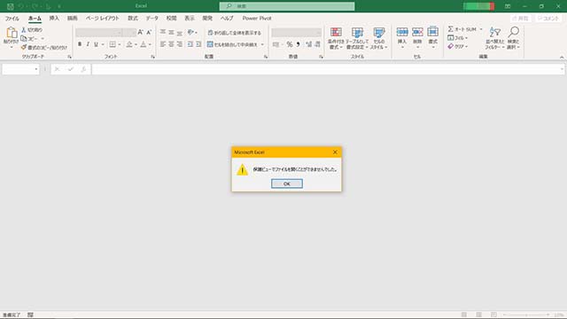Viewport: 567px width, 319px height.
Task: Click the Paste clipboard icon
Action: [x=12, y=33]
